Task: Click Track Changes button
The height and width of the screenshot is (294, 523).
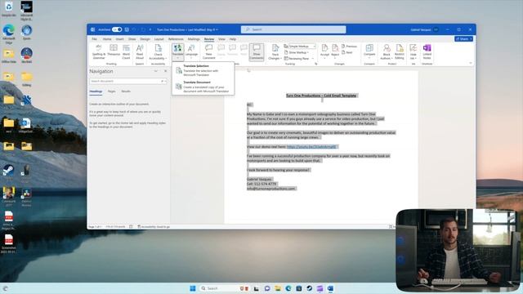Action: point(275,52)
